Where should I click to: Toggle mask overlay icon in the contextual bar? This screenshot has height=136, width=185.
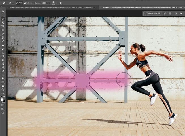(176, 13)
